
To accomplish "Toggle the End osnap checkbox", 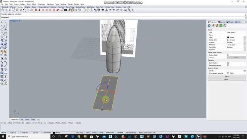I will [2, 123].
